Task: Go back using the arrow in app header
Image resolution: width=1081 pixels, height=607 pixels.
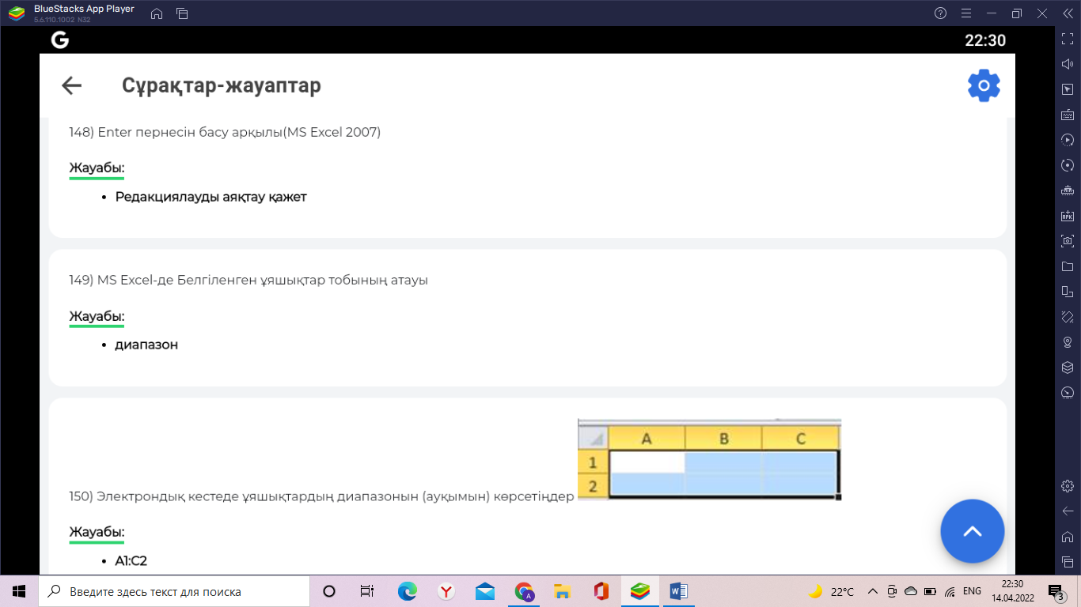Action: tap(71, 85)
